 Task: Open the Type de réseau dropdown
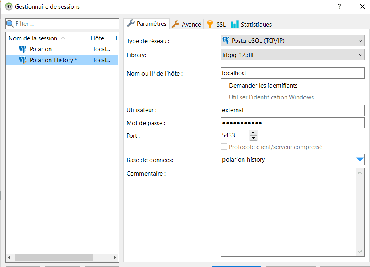pos(293,41)
